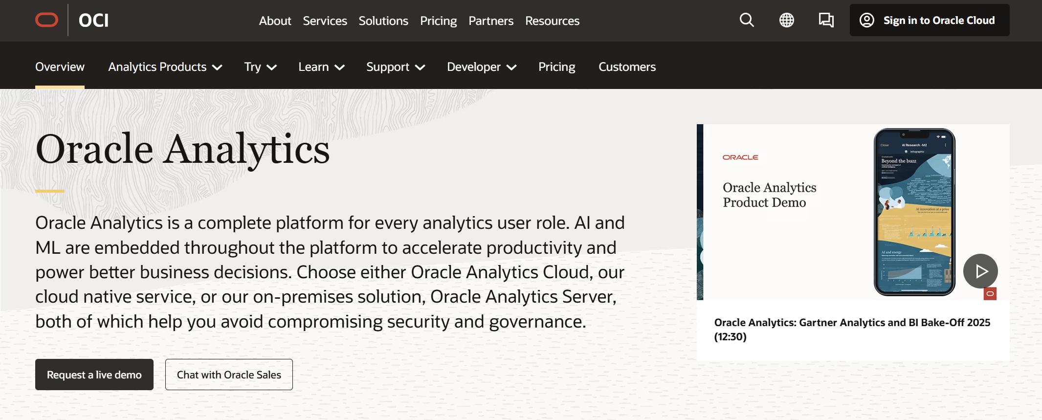Click the Oracle Analytics Product Demo title text
Screen dimensions: 1042x420
coord(769,195)
